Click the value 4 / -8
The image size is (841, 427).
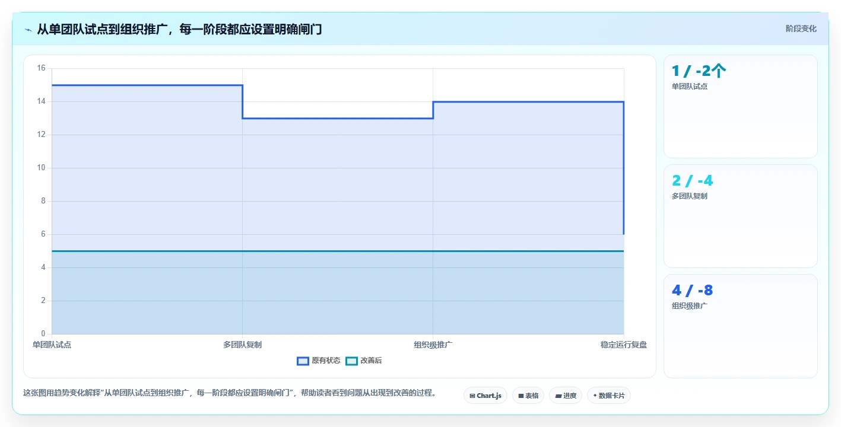[692, 291]
